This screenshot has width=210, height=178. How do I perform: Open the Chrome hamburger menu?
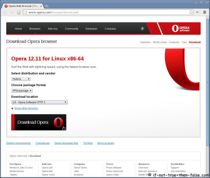(204, 12)
